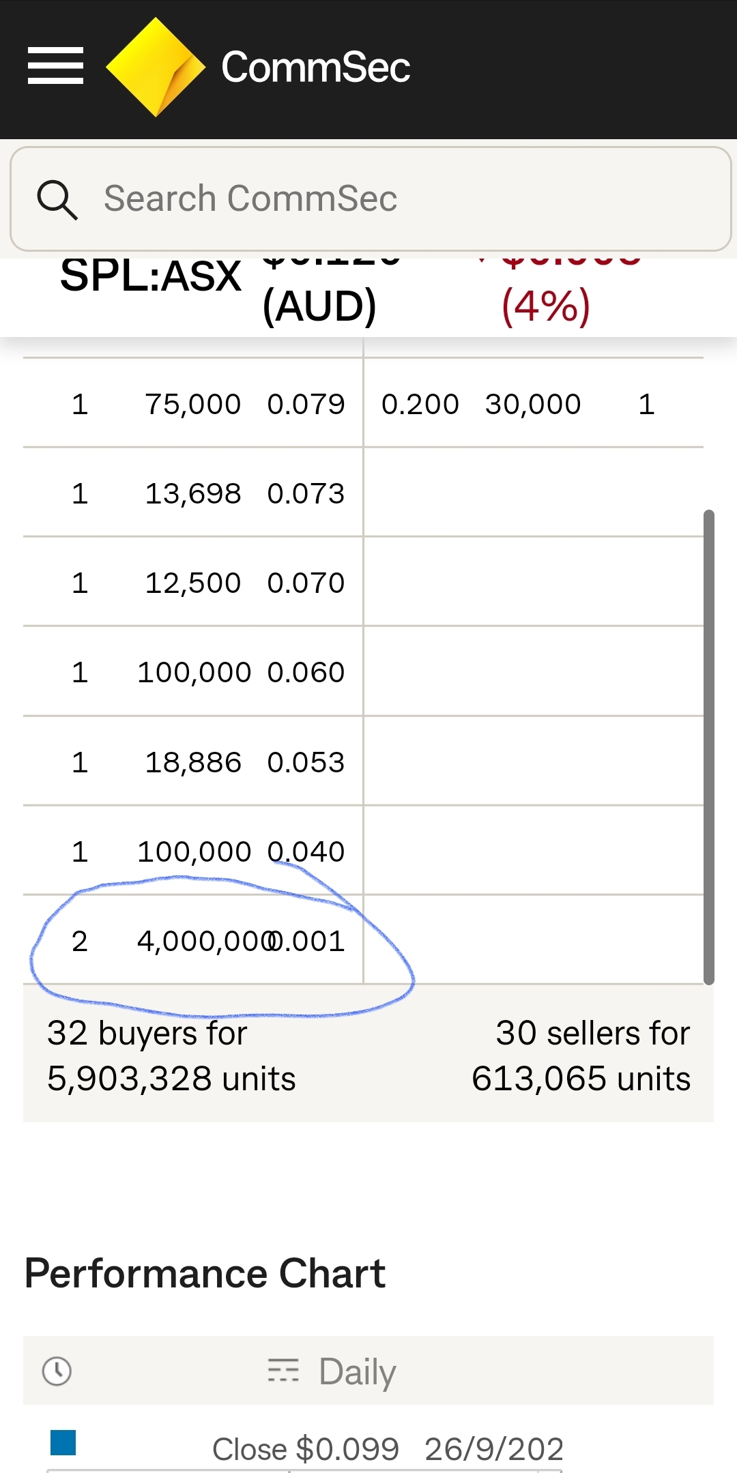Tap the CommSec yellow diamond logo
The height and width of the screenshot is (1473, 737).
pos(156,67)
